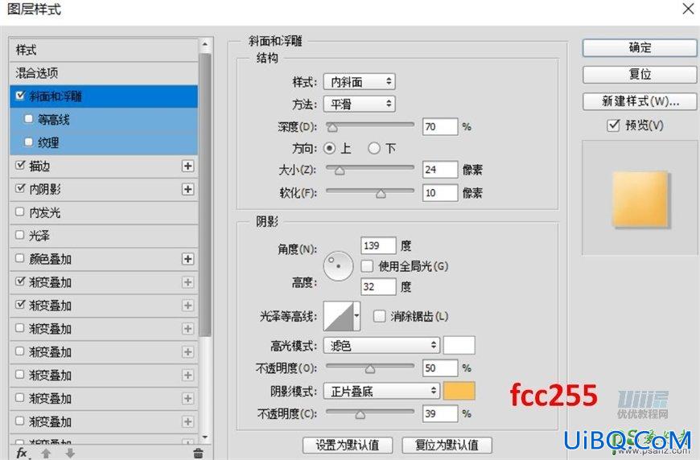Click the 高度 field showing 32
The image size is (700, 460).
pos(378,286)
